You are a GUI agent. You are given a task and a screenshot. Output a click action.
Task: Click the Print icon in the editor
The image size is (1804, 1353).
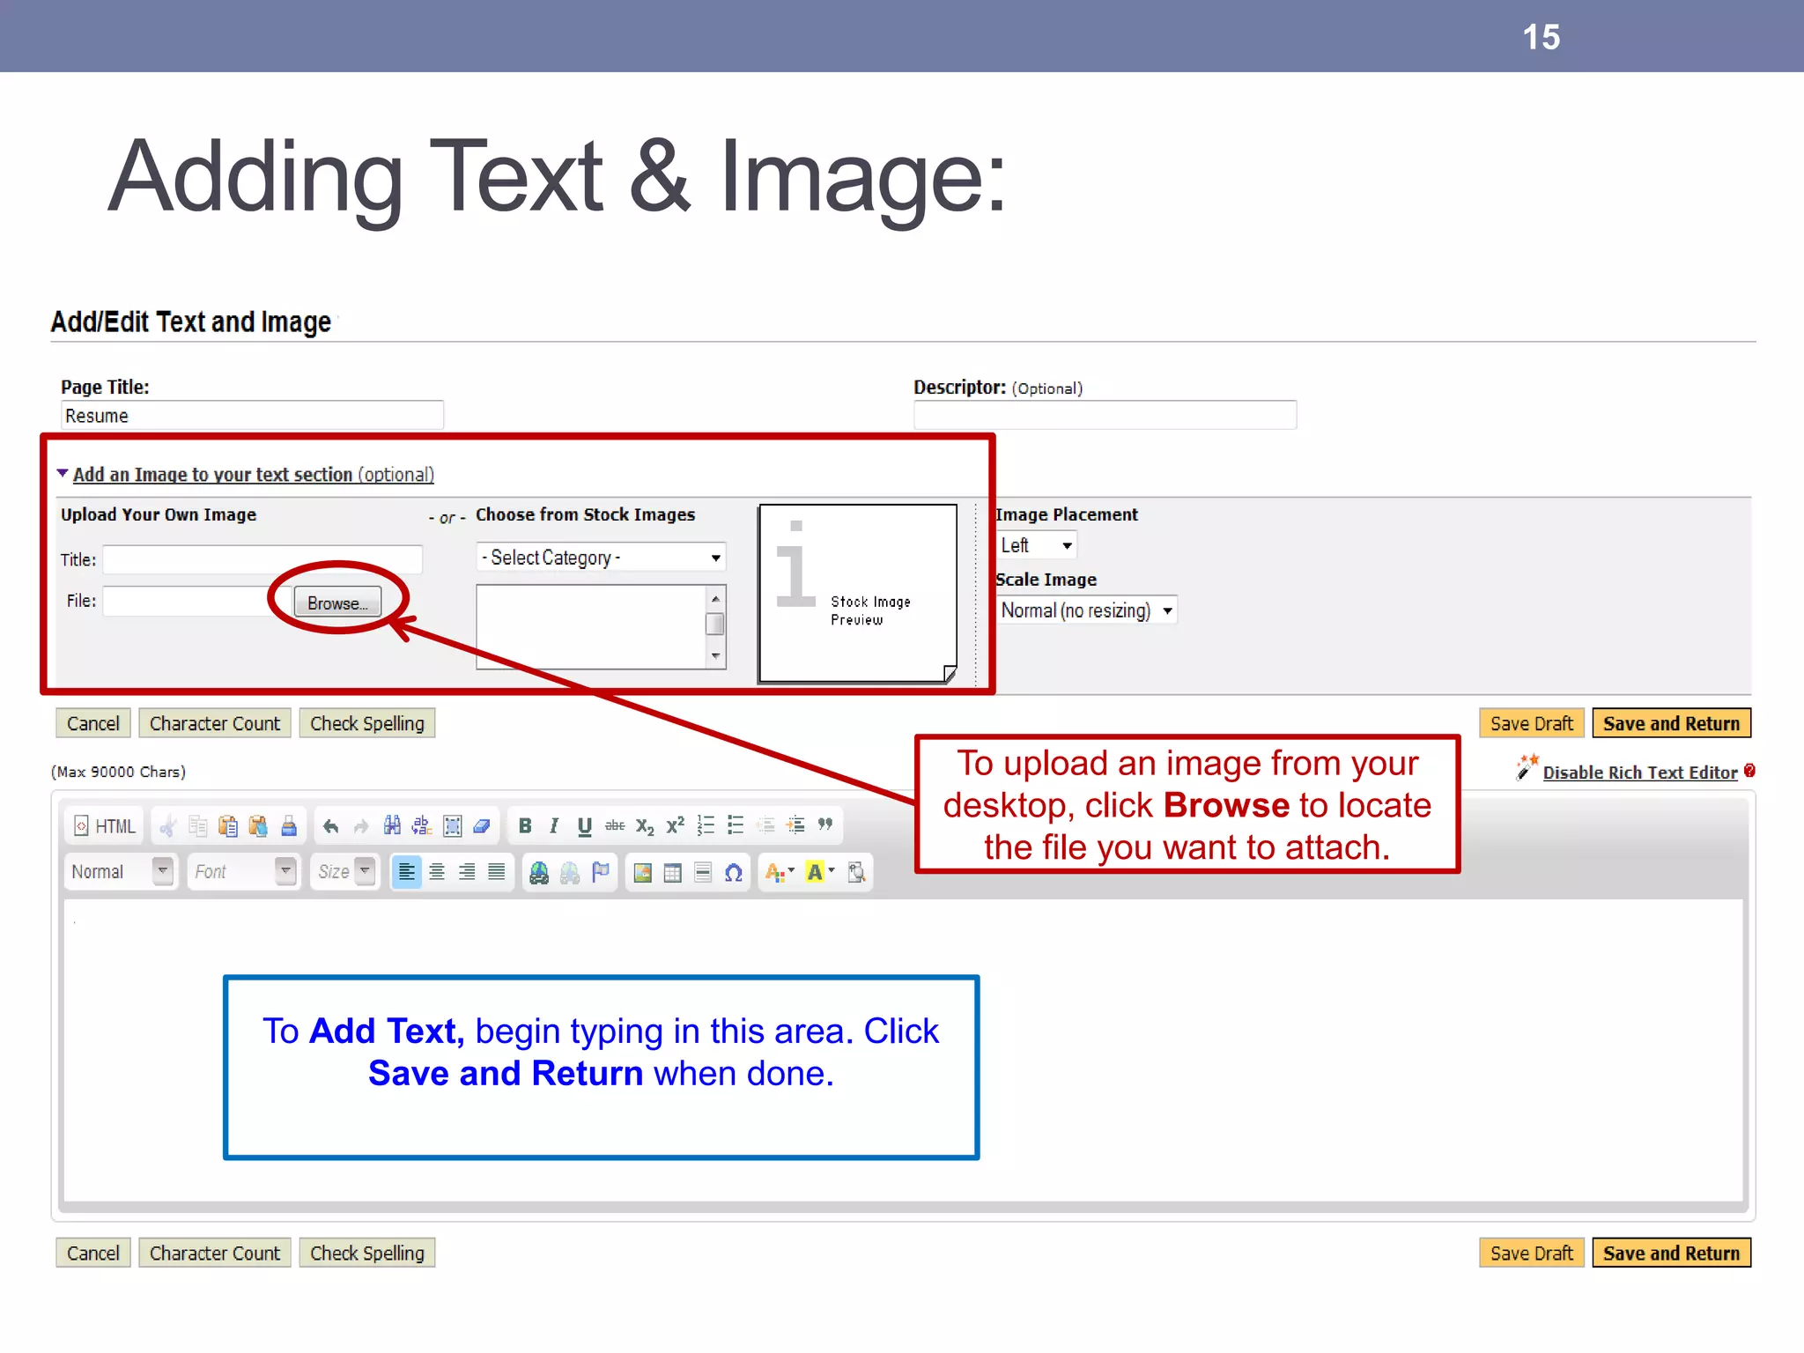click(288, 826)
